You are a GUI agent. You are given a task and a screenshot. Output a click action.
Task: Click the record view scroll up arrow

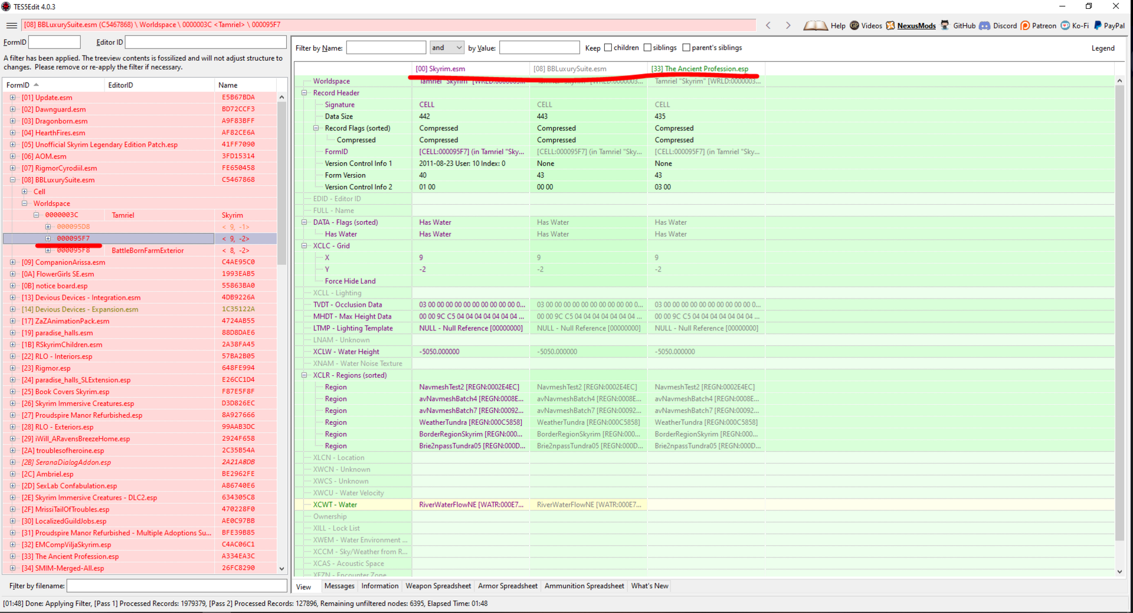1119,81
